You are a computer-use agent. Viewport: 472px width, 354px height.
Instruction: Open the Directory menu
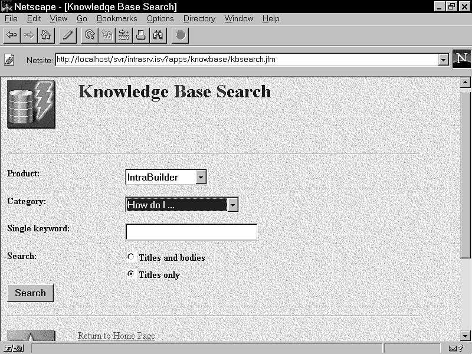tap(199, 18)
